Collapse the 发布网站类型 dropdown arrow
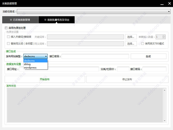 [46, 56]
